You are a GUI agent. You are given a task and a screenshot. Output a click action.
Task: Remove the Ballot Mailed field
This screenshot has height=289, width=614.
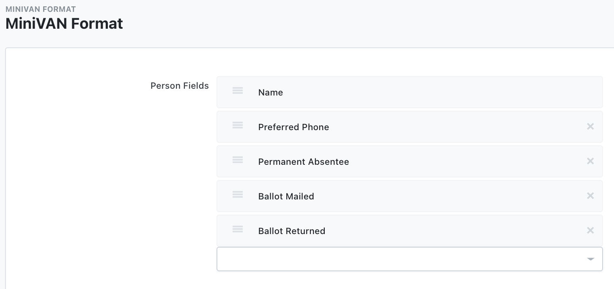[x=590, y=196]
